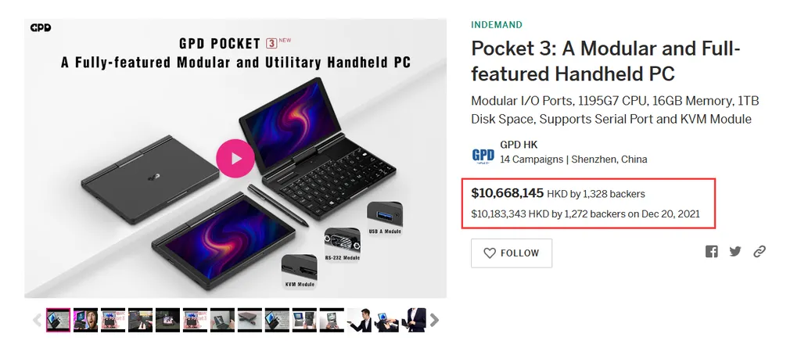Click the INDEMAND label

click(497, 25)
